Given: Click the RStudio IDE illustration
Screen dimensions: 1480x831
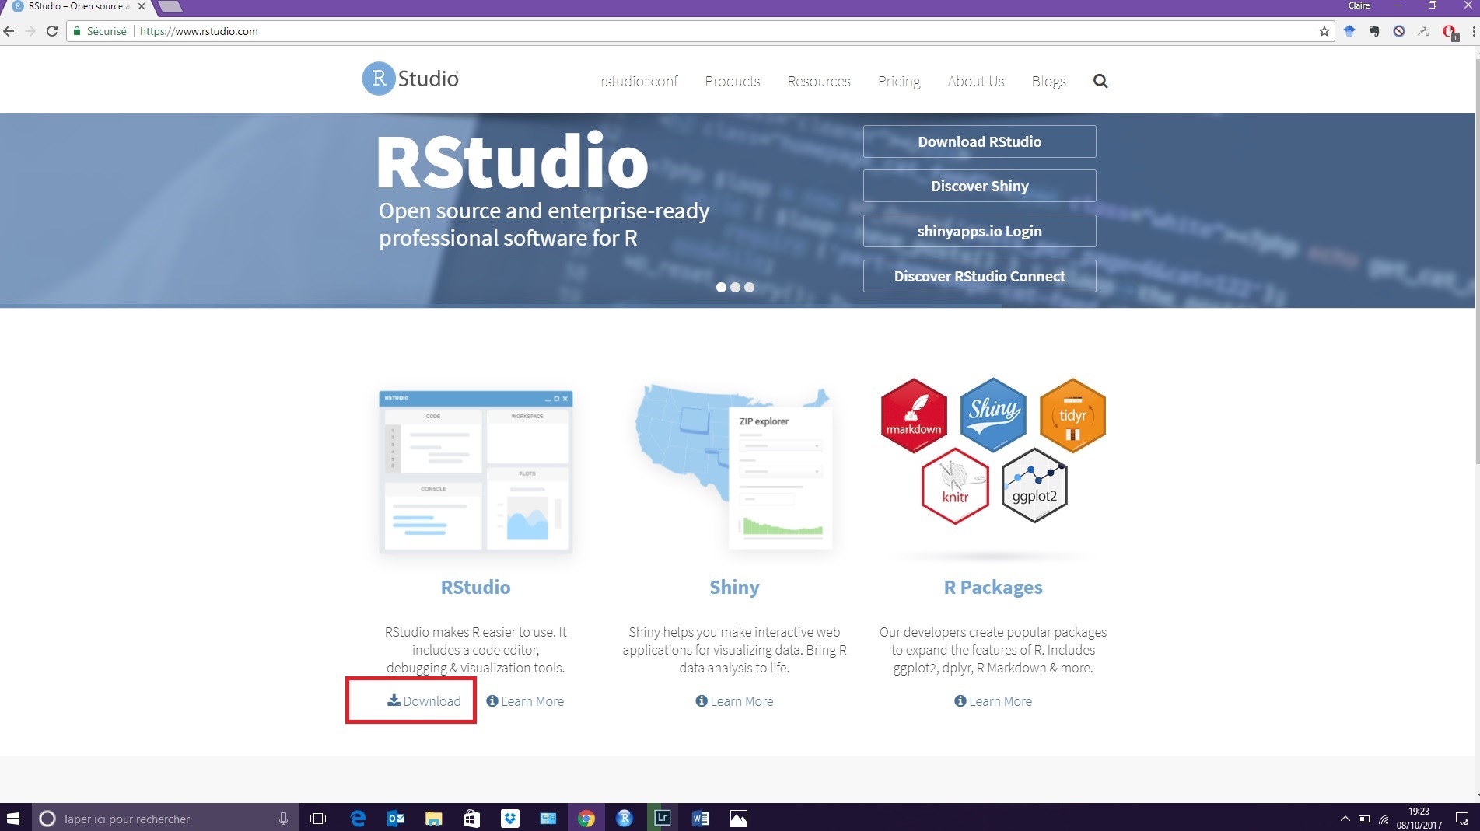Looking at the screenshot, I should [475, 471].
